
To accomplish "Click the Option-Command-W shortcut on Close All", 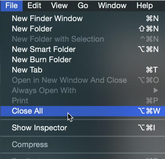I will (x=149, y=111).
